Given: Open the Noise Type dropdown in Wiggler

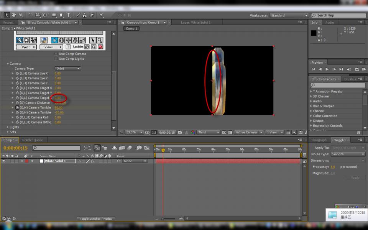Looking at the screenshot, I should pyautogui.click(x=348, y=154).
